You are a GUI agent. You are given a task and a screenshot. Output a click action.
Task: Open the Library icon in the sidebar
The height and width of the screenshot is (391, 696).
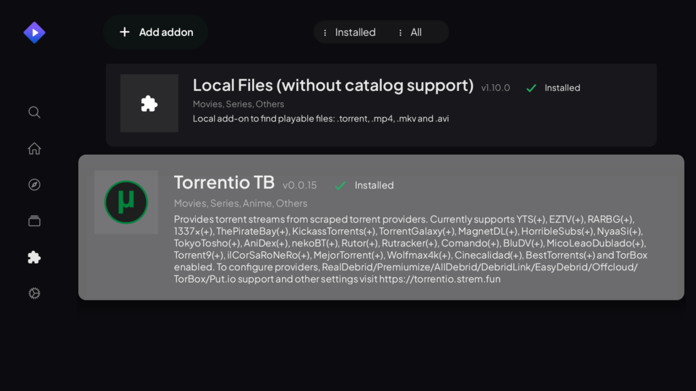[34, 221]
